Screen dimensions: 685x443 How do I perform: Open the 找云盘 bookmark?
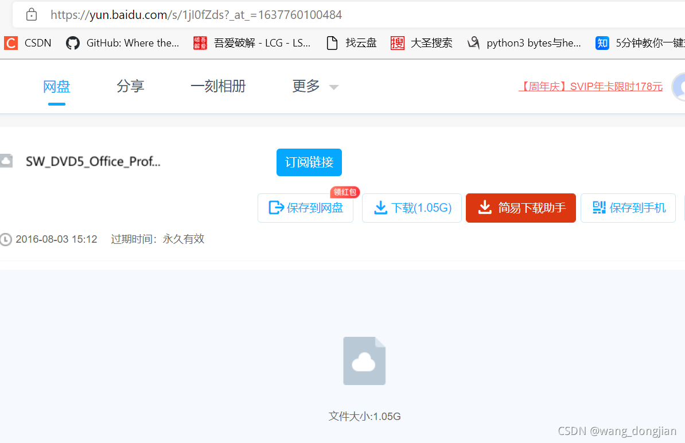pyautogui.click(x=352, y=43)
